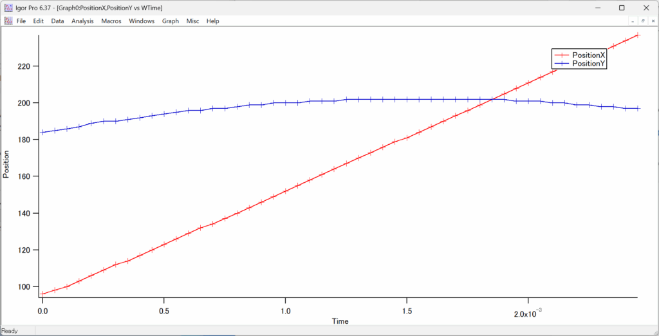Select the vertical Position axis label

6,164
